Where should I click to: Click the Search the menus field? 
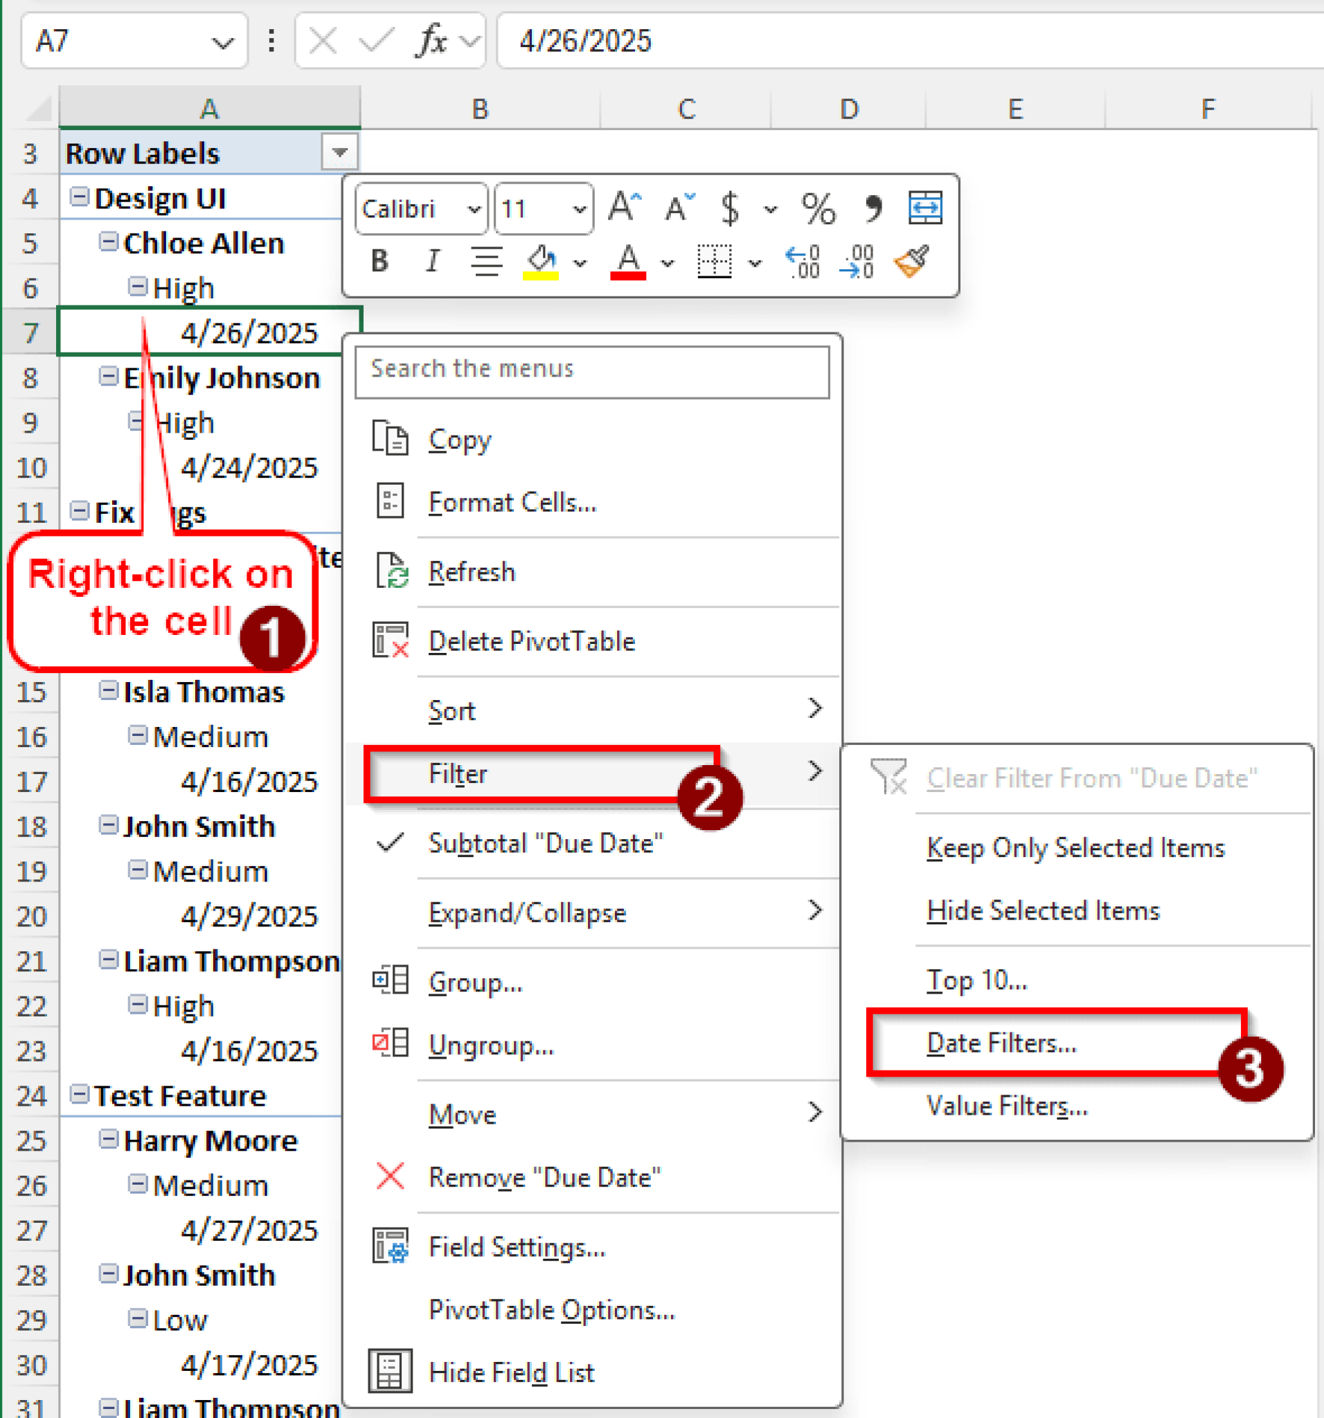(592, 372)
